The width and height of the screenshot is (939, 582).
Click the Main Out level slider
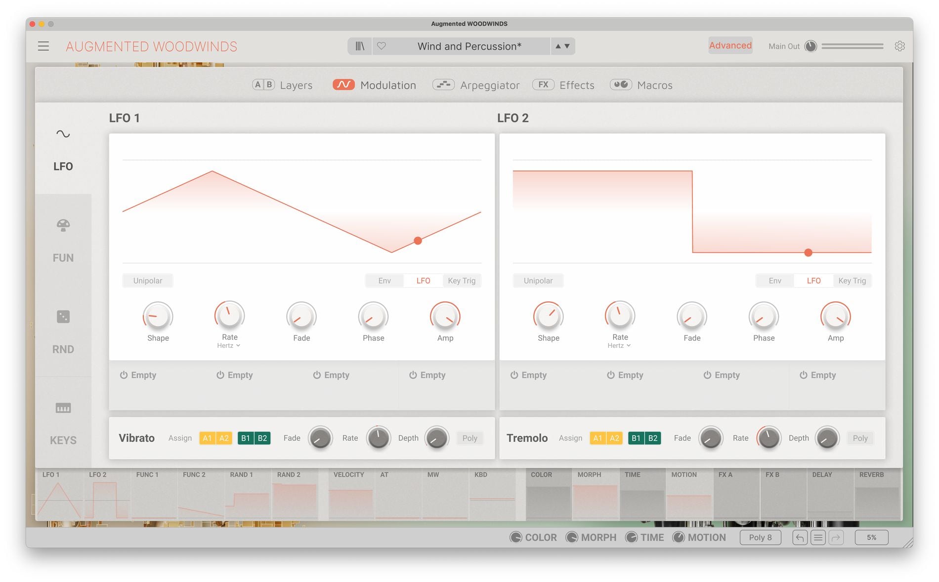(x=853, y=46)
